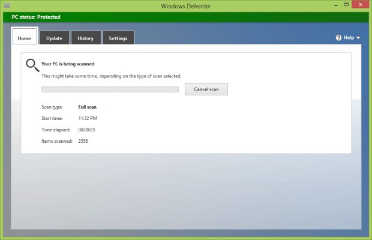The image size is (372, 240).
Task: Open the History tab
Action: [x=86, y=38]
